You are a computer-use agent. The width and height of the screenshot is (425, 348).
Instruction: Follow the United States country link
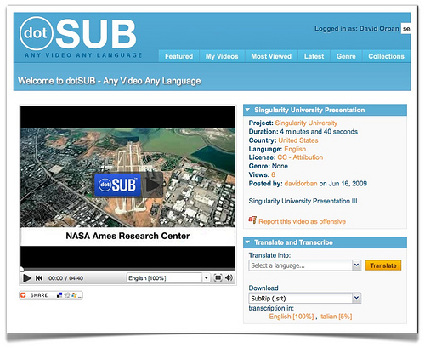click(x=298, y=140)
